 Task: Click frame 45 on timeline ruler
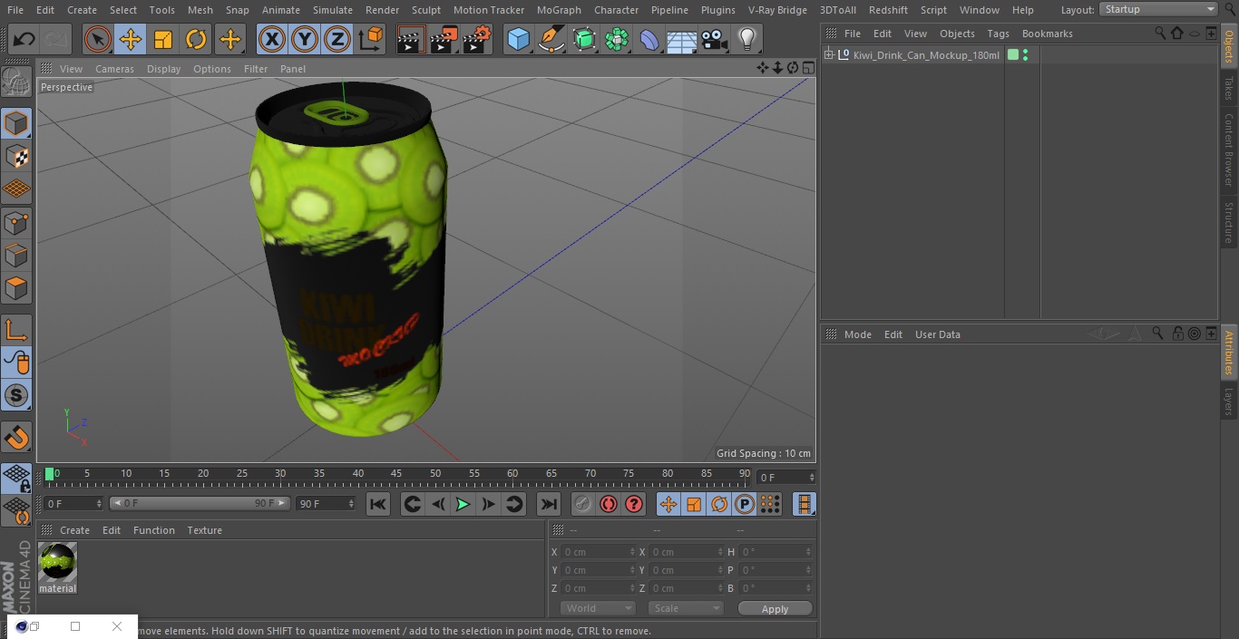pyautogui.click(x=396, y=474)
